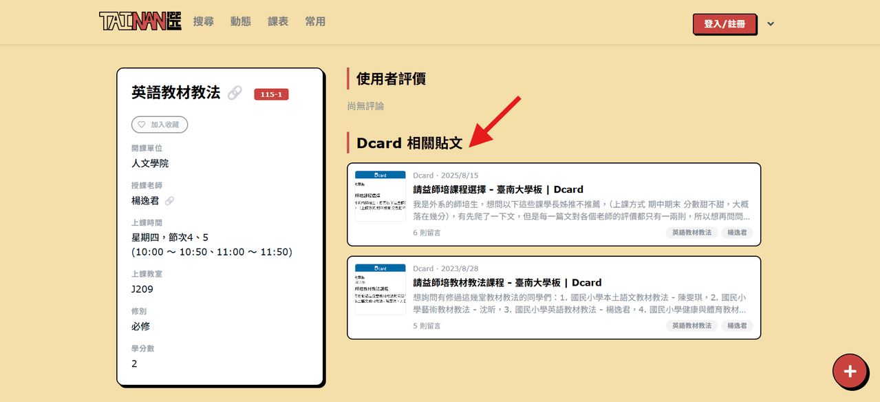Click 英語教材教法 tag in the 2023/8/28 post
Screen dimensions: 880x402
(691, 326)
